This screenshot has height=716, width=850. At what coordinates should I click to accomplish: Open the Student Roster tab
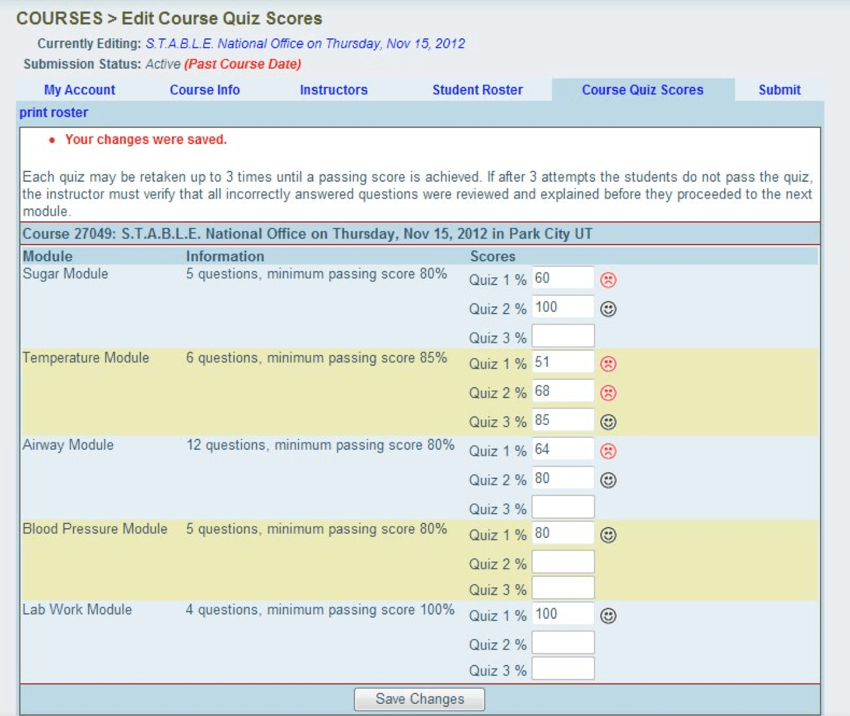point(477,90)
